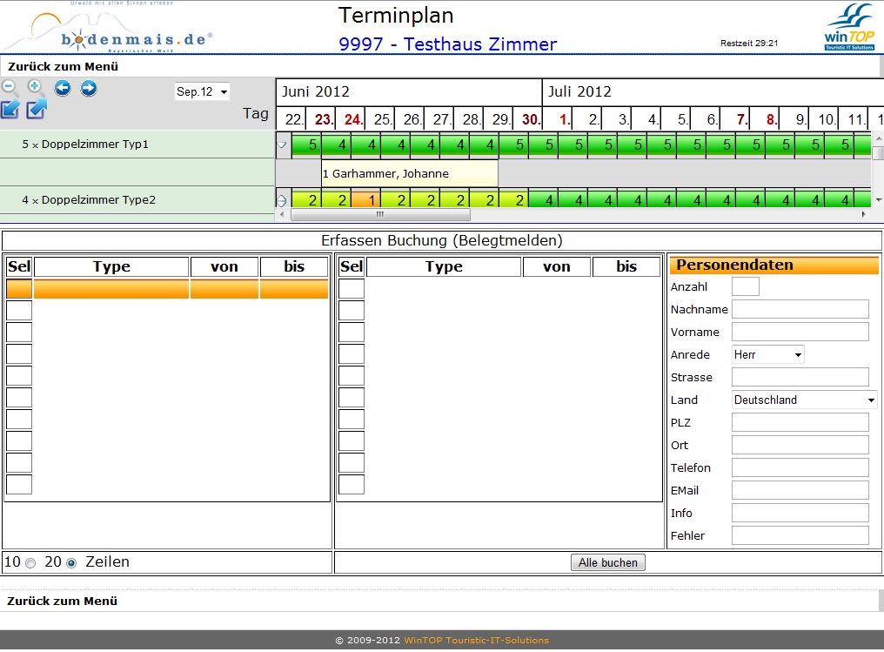Expand the Land dropdown showing Deutschland

804,400
